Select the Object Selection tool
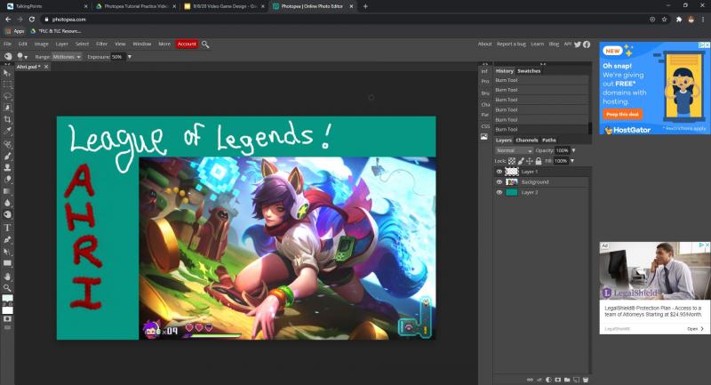711x385 pixels. (7, 108)
